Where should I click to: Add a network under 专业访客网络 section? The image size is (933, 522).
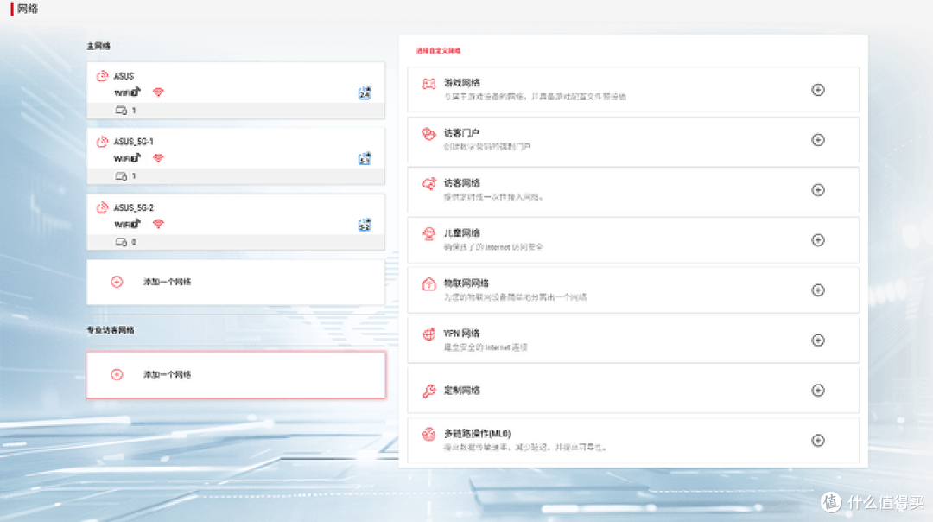click(236, 374)
